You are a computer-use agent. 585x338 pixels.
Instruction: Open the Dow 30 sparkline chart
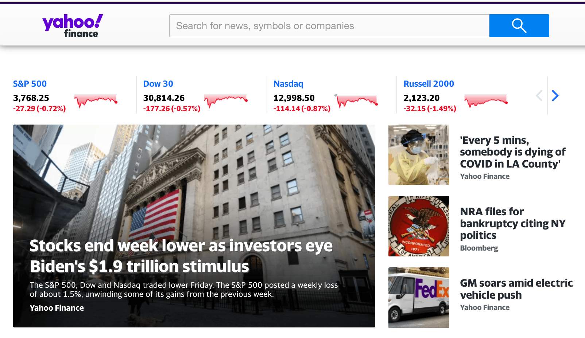[x=226, y=101]
